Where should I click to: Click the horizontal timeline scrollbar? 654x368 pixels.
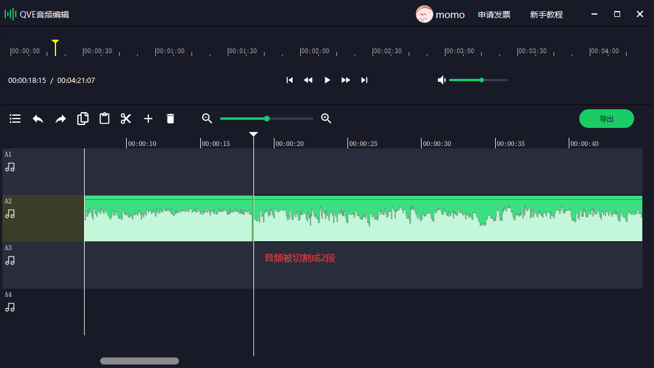pos(140,361)
